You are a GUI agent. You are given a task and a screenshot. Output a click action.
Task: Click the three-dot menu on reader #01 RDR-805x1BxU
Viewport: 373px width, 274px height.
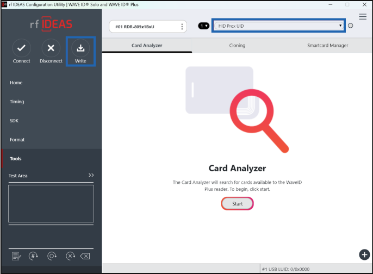[x=182, y=27]
